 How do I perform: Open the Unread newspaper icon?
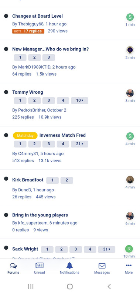40,265
